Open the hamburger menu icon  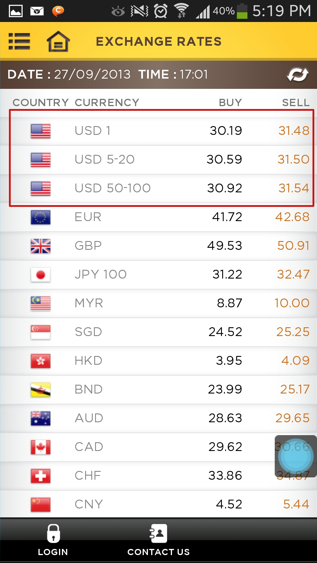[19, 41]
